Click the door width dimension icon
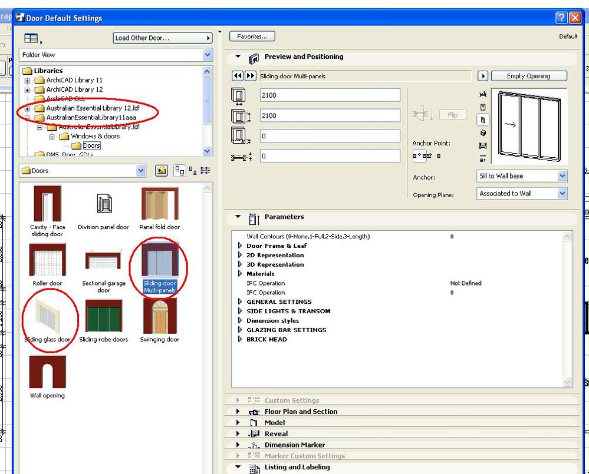 [x=238, y=96]
